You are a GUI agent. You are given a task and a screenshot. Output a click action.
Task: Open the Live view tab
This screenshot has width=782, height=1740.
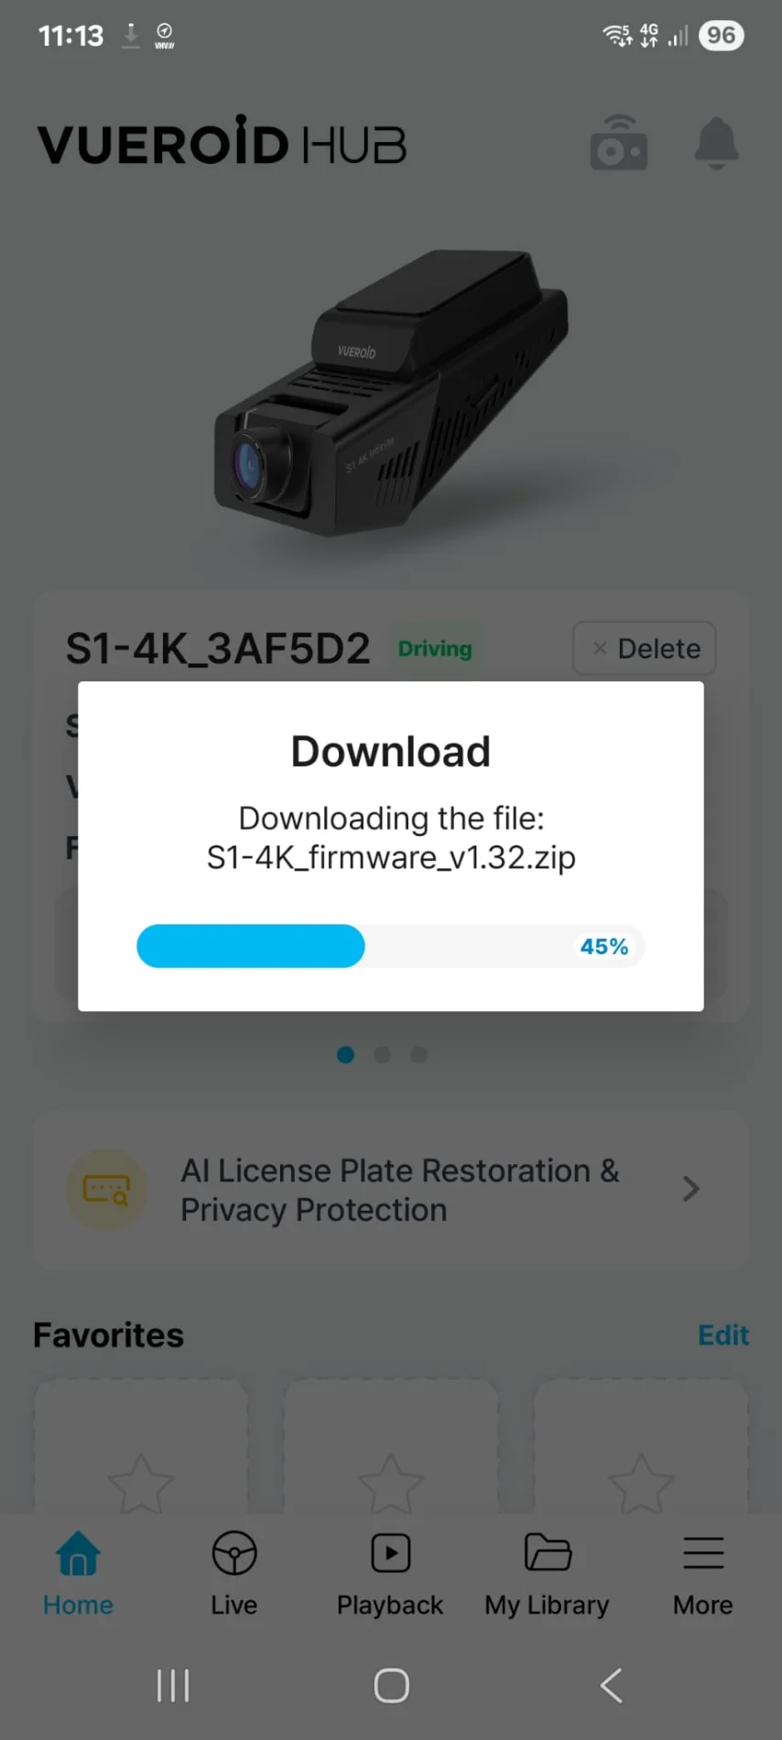tap(234, 1573)
